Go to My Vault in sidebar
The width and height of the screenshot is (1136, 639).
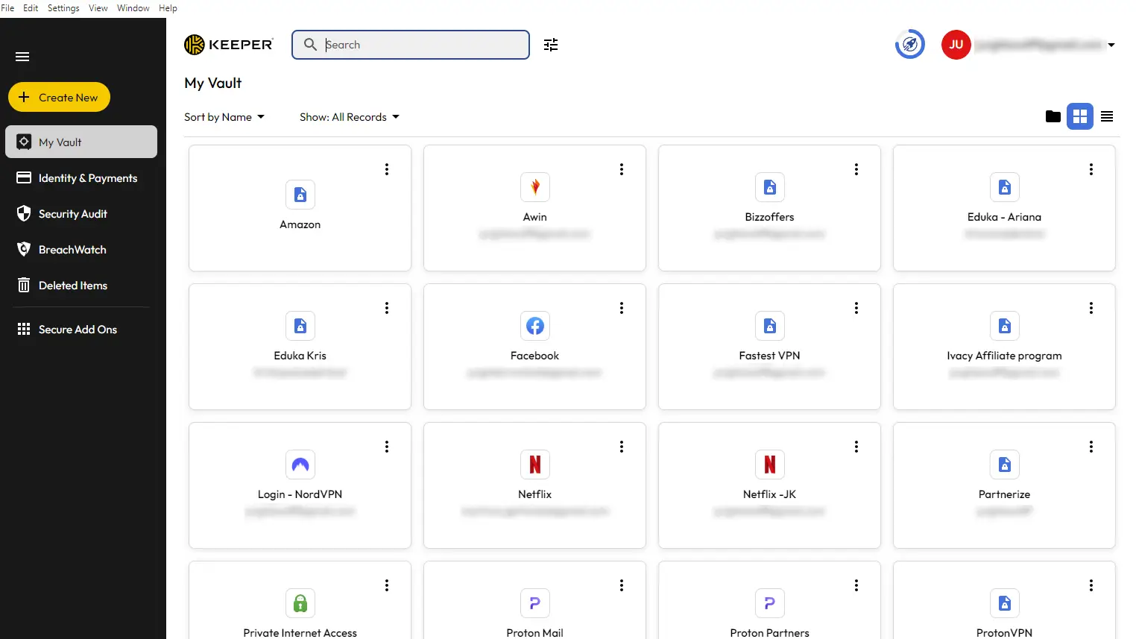point(81,142)
